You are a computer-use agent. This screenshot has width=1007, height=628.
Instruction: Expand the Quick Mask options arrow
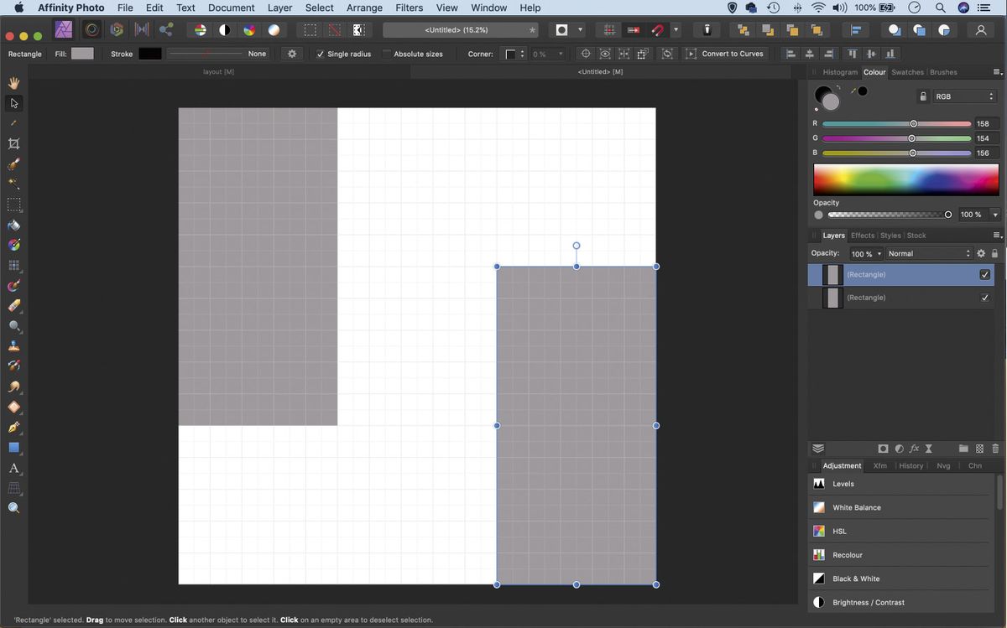pos(580,29)
